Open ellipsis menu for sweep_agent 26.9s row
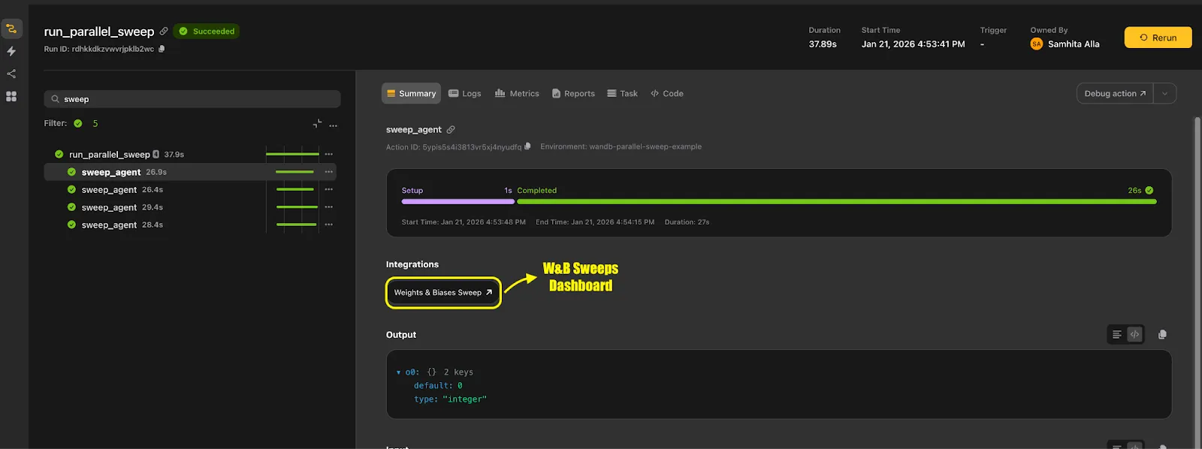 328,172
